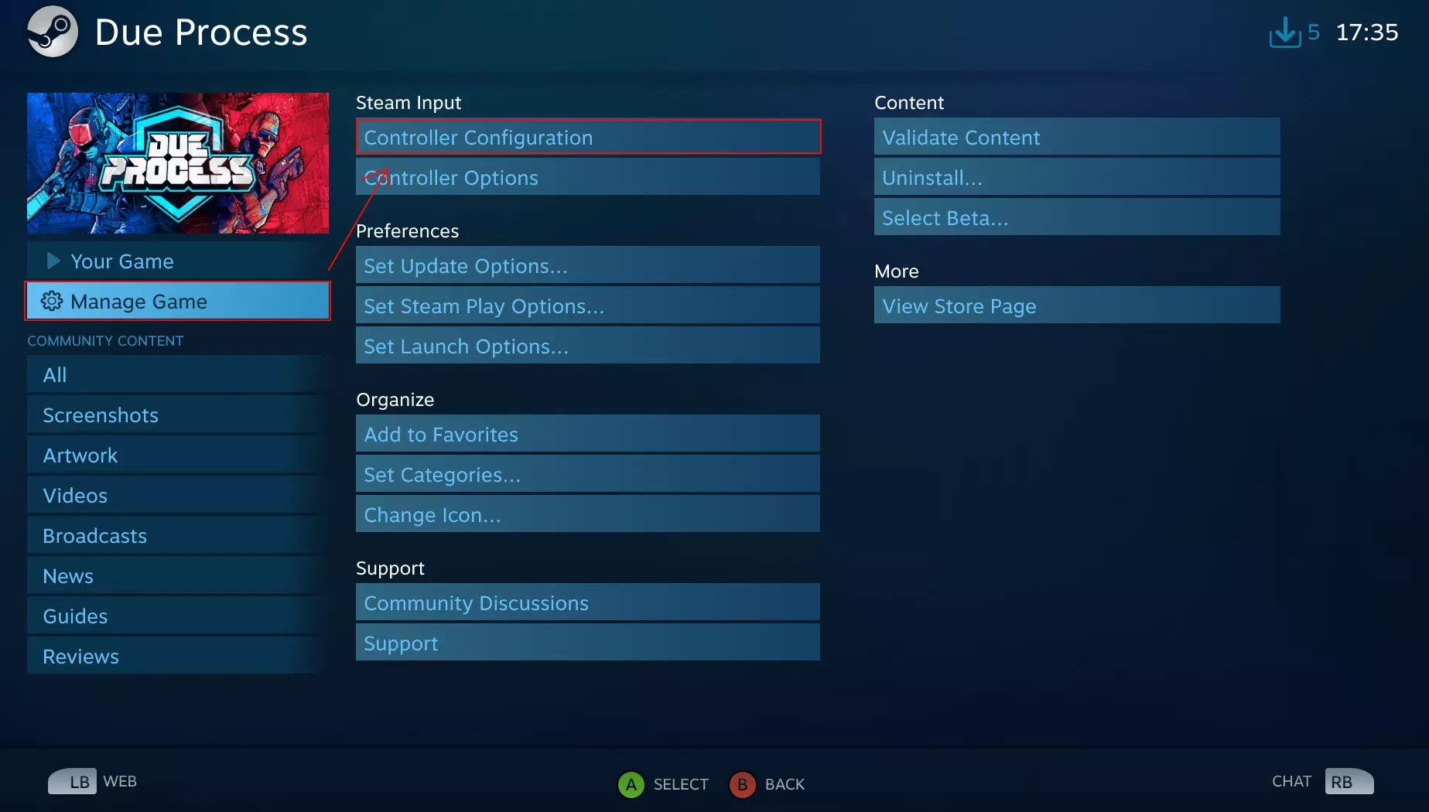1429x812 pixels.
Task: Open the Due Process game artwork thumbnail
Action: pyautogui.click(x=178, y=163)
